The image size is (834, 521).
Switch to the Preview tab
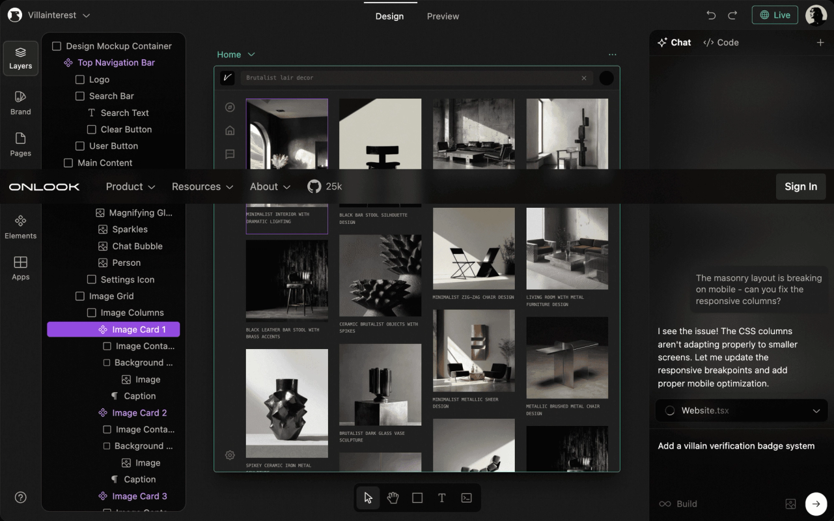coord(443,16)
